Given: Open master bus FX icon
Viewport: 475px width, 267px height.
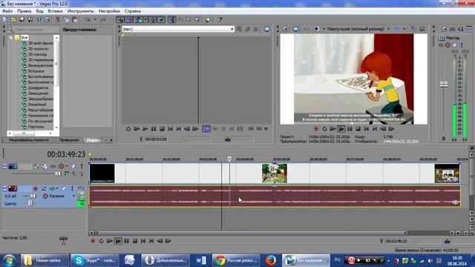Looking at the screenshot, I should coord(441,45).
